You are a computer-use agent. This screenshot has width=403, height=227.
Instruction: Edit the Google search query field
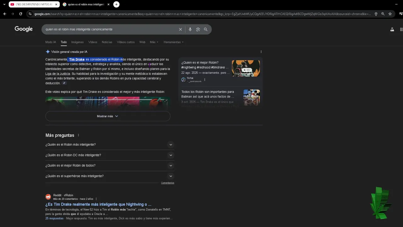pyautogui.click(x=110, y=29)
